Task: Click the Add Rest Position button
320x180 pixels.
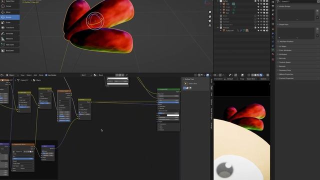Action: point(286,41)
